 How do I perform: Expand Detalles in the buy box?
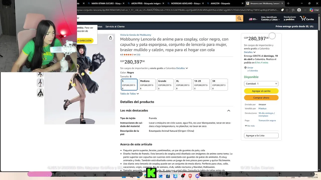tap(250, 52)
